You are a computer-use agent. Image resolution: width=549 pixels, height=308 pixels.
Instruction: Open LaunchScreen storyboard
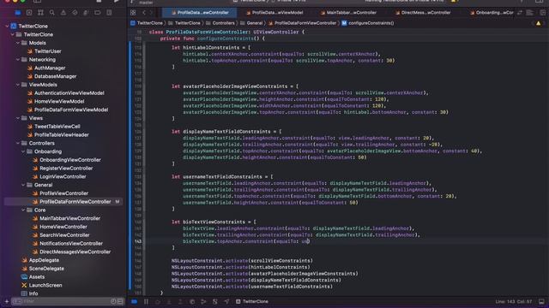45,285
